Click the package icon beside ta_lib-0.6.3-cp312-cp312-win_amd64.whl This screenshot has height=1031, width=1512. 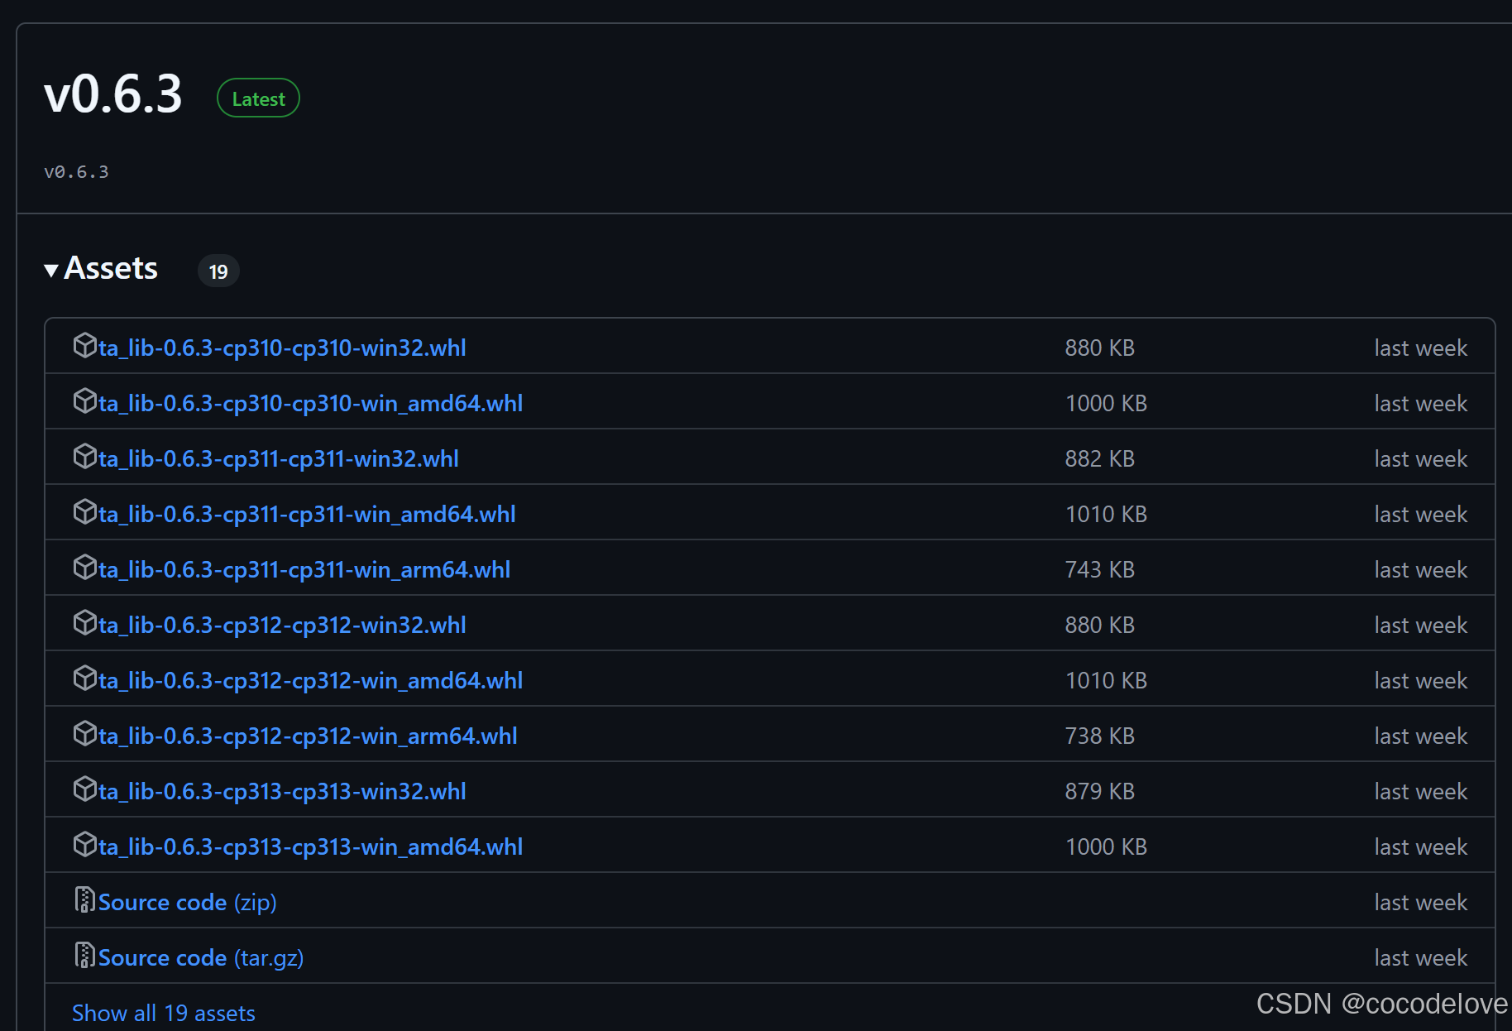(x=85, y=679)
